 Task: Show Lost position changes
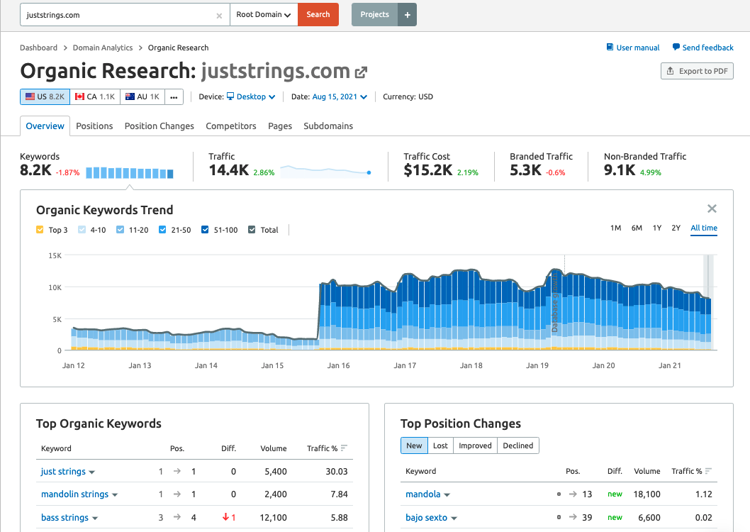click(x=440, y=445)
